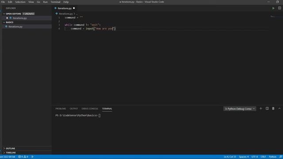This screenshot has width=283, height=159.
Task: Click Python file icon on Iterations.py tab
Action: tap(55, 8)
